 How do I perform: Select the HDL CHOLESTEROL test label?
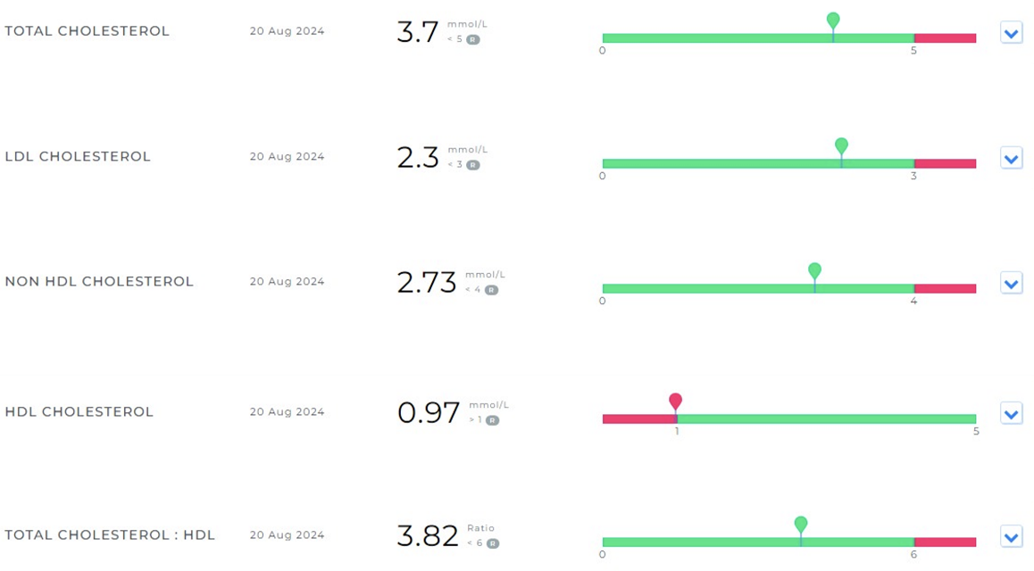pyautogui.click(x=79, y=412)
